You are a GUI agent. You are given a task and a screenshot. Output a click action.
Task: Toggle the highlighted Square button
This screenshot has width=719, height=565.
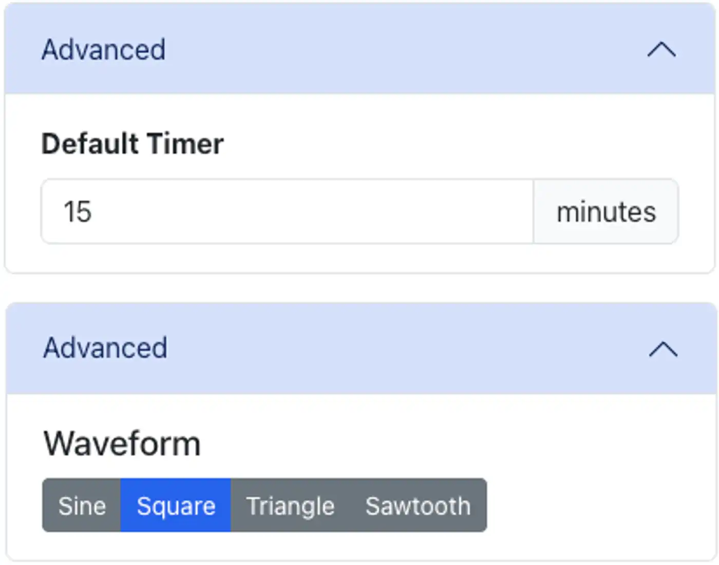[x=176, y=506]
